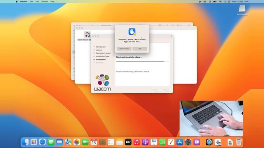The width and height of the screenshot is (264, 148).
Task: Select Install Wacom Tablet package icon
Action: [x=87, y=35]
